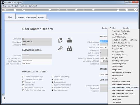Go back with the double left arrows

tap(67, 10)
